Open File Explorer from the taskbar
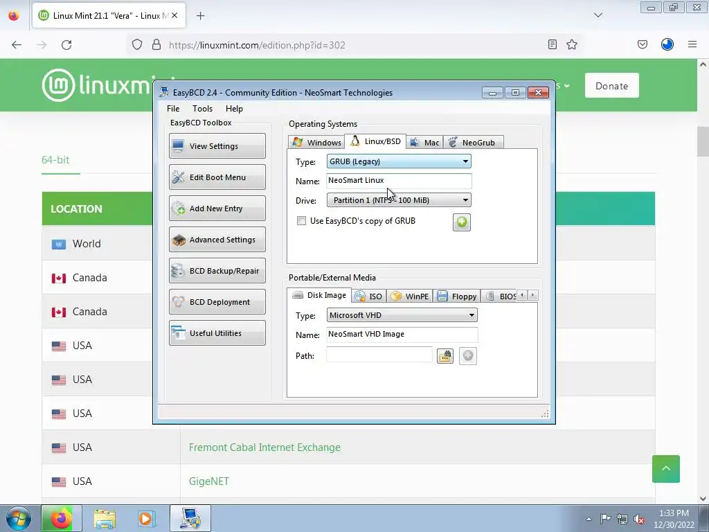Image resolution: width=709 pixels, height=532 pixels. [x=105, y=518]
